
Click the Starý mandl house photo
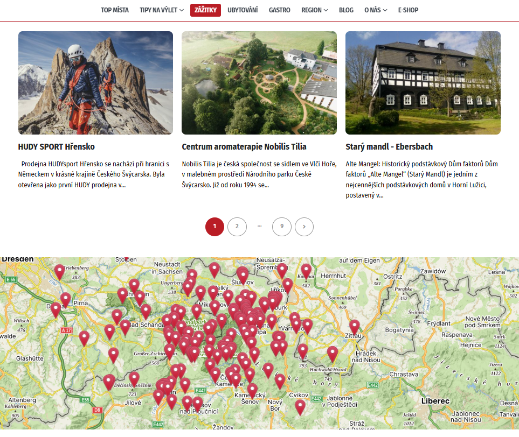click(x=423, y=83)
